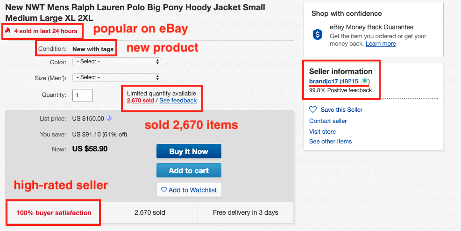Open the See other items link
The width and height of the screenshot is (461, 231).
coord(331,141)
